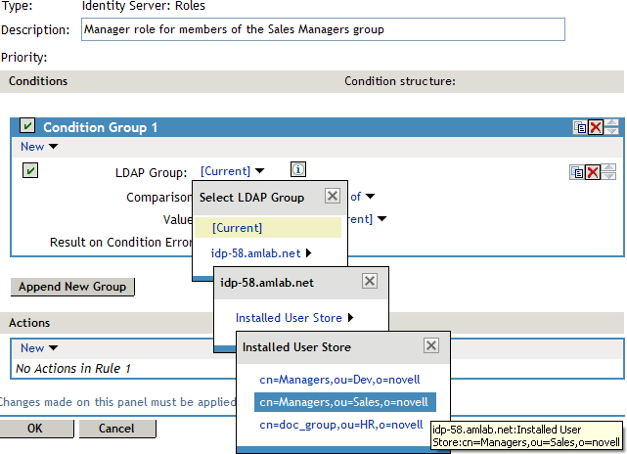Click into the Description text field
The image size is (627, 454).
pyautogui.click(x=323, y=29)
